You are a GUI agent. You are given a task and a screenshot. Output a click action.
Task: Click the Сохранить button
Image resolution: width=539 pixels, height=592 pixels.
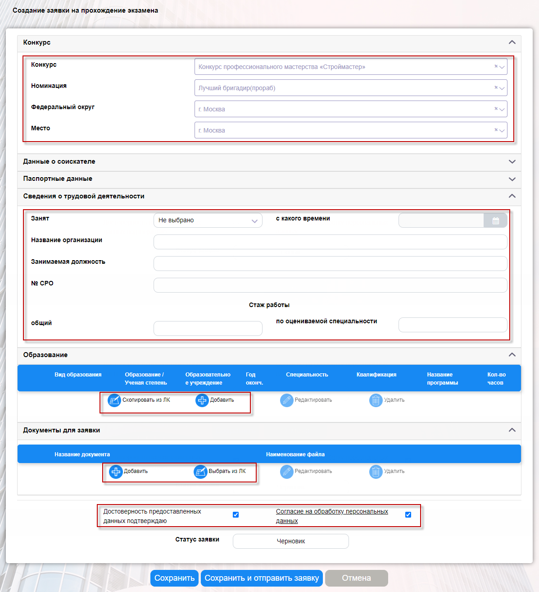(175, 578)
